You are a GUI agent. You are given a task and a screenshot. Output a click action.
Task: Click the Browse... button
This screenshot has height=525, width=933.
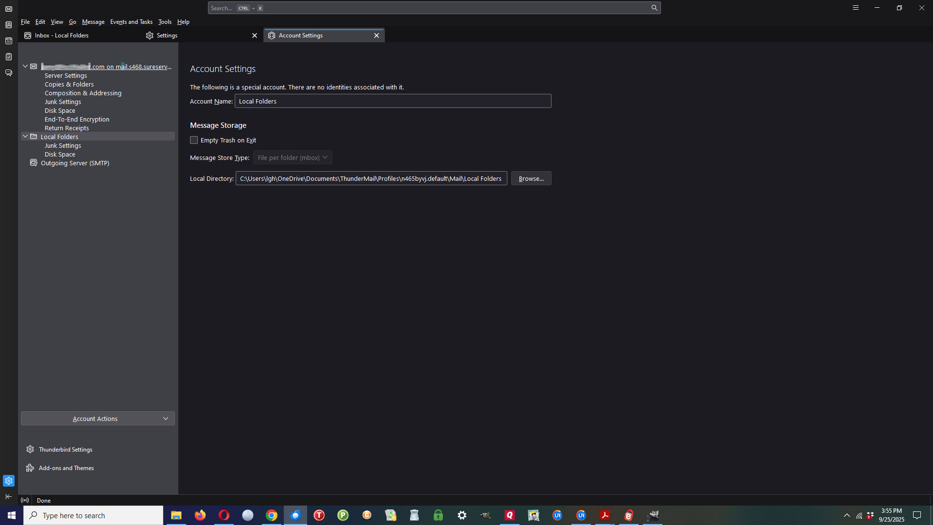[x=531, y=178]
